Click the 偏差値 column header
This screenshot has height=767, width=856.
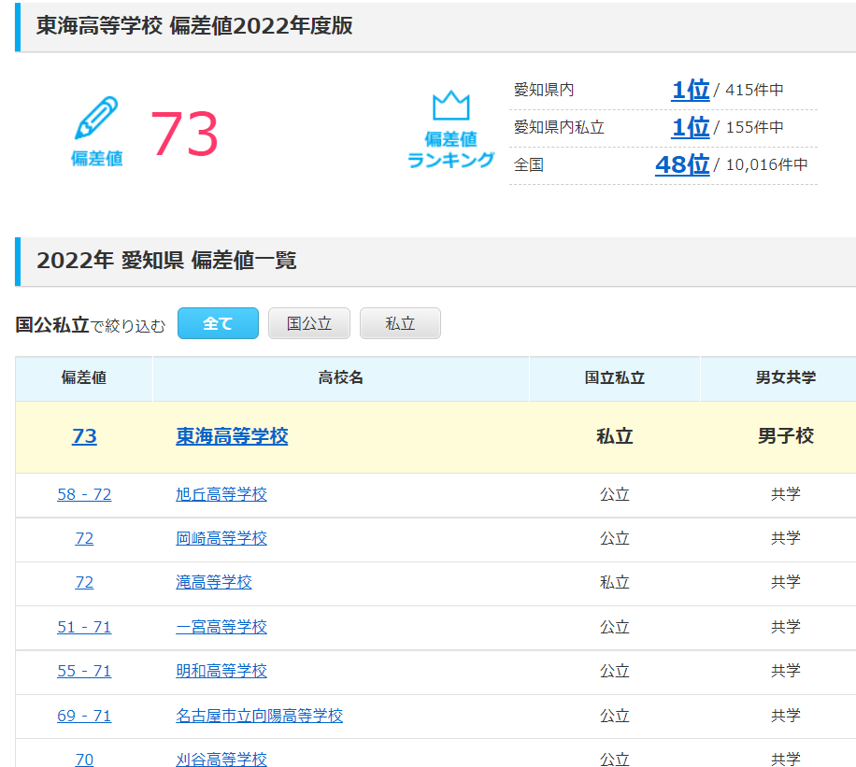tap(84, 377)
